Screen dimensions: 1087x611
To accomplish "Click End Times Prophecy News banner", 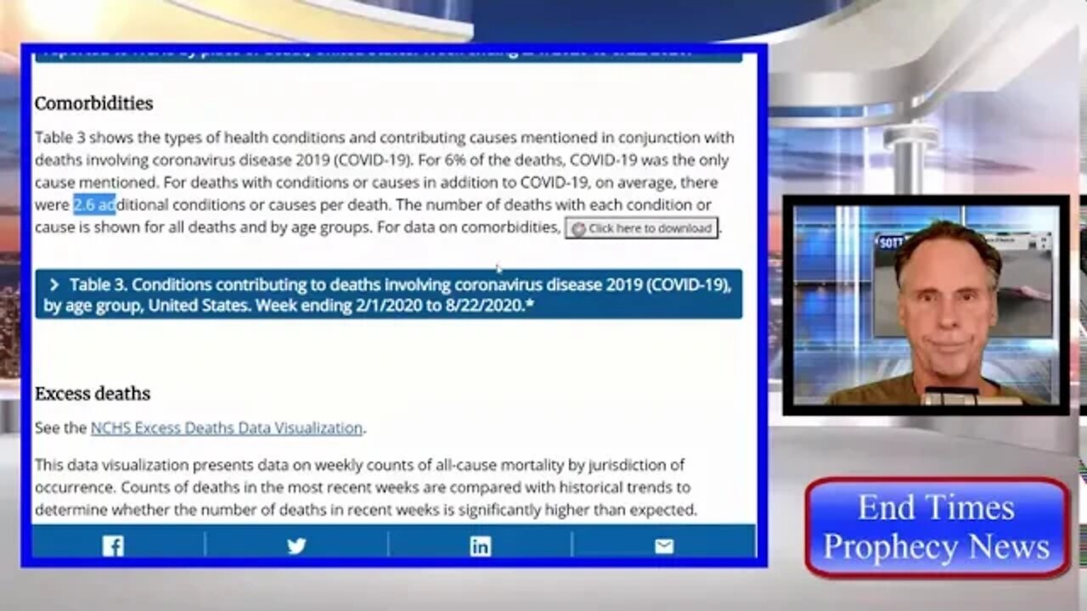I will (937, 527).
